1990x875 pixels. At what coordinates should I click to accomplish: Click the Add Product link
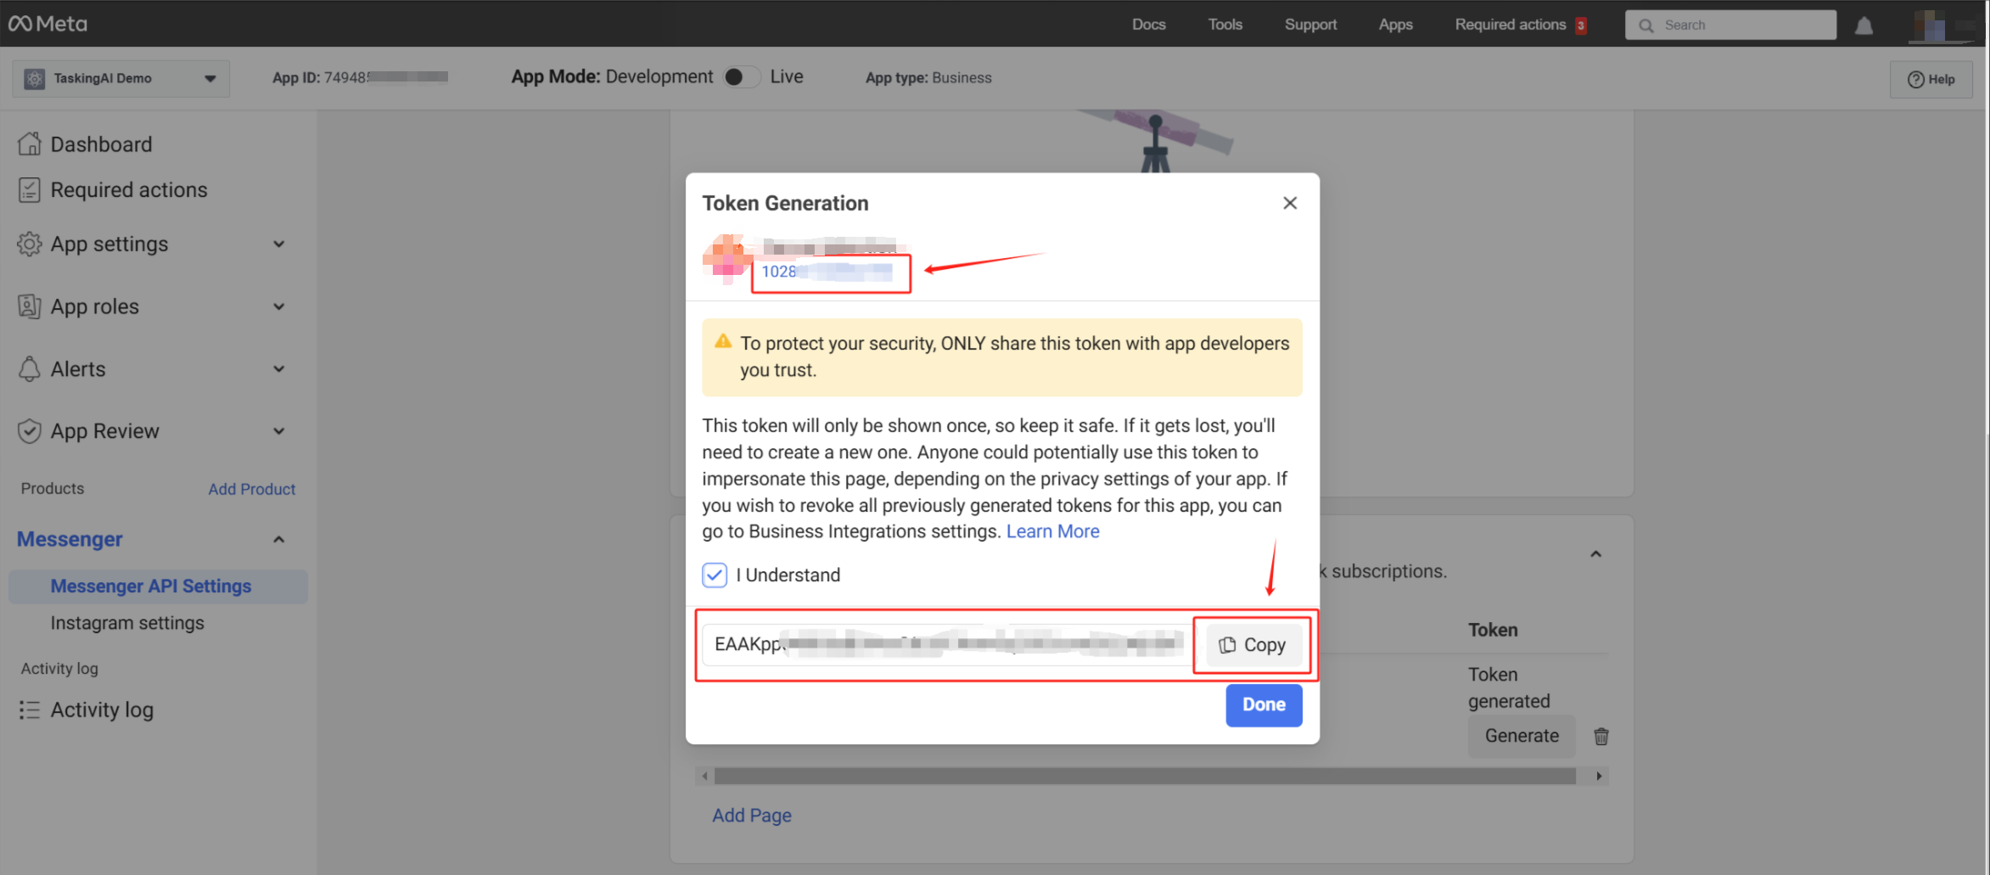(x=252, y=490)
